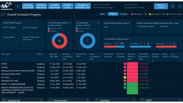Sort by Status column header
183x103 pixels.
[39, 54]
